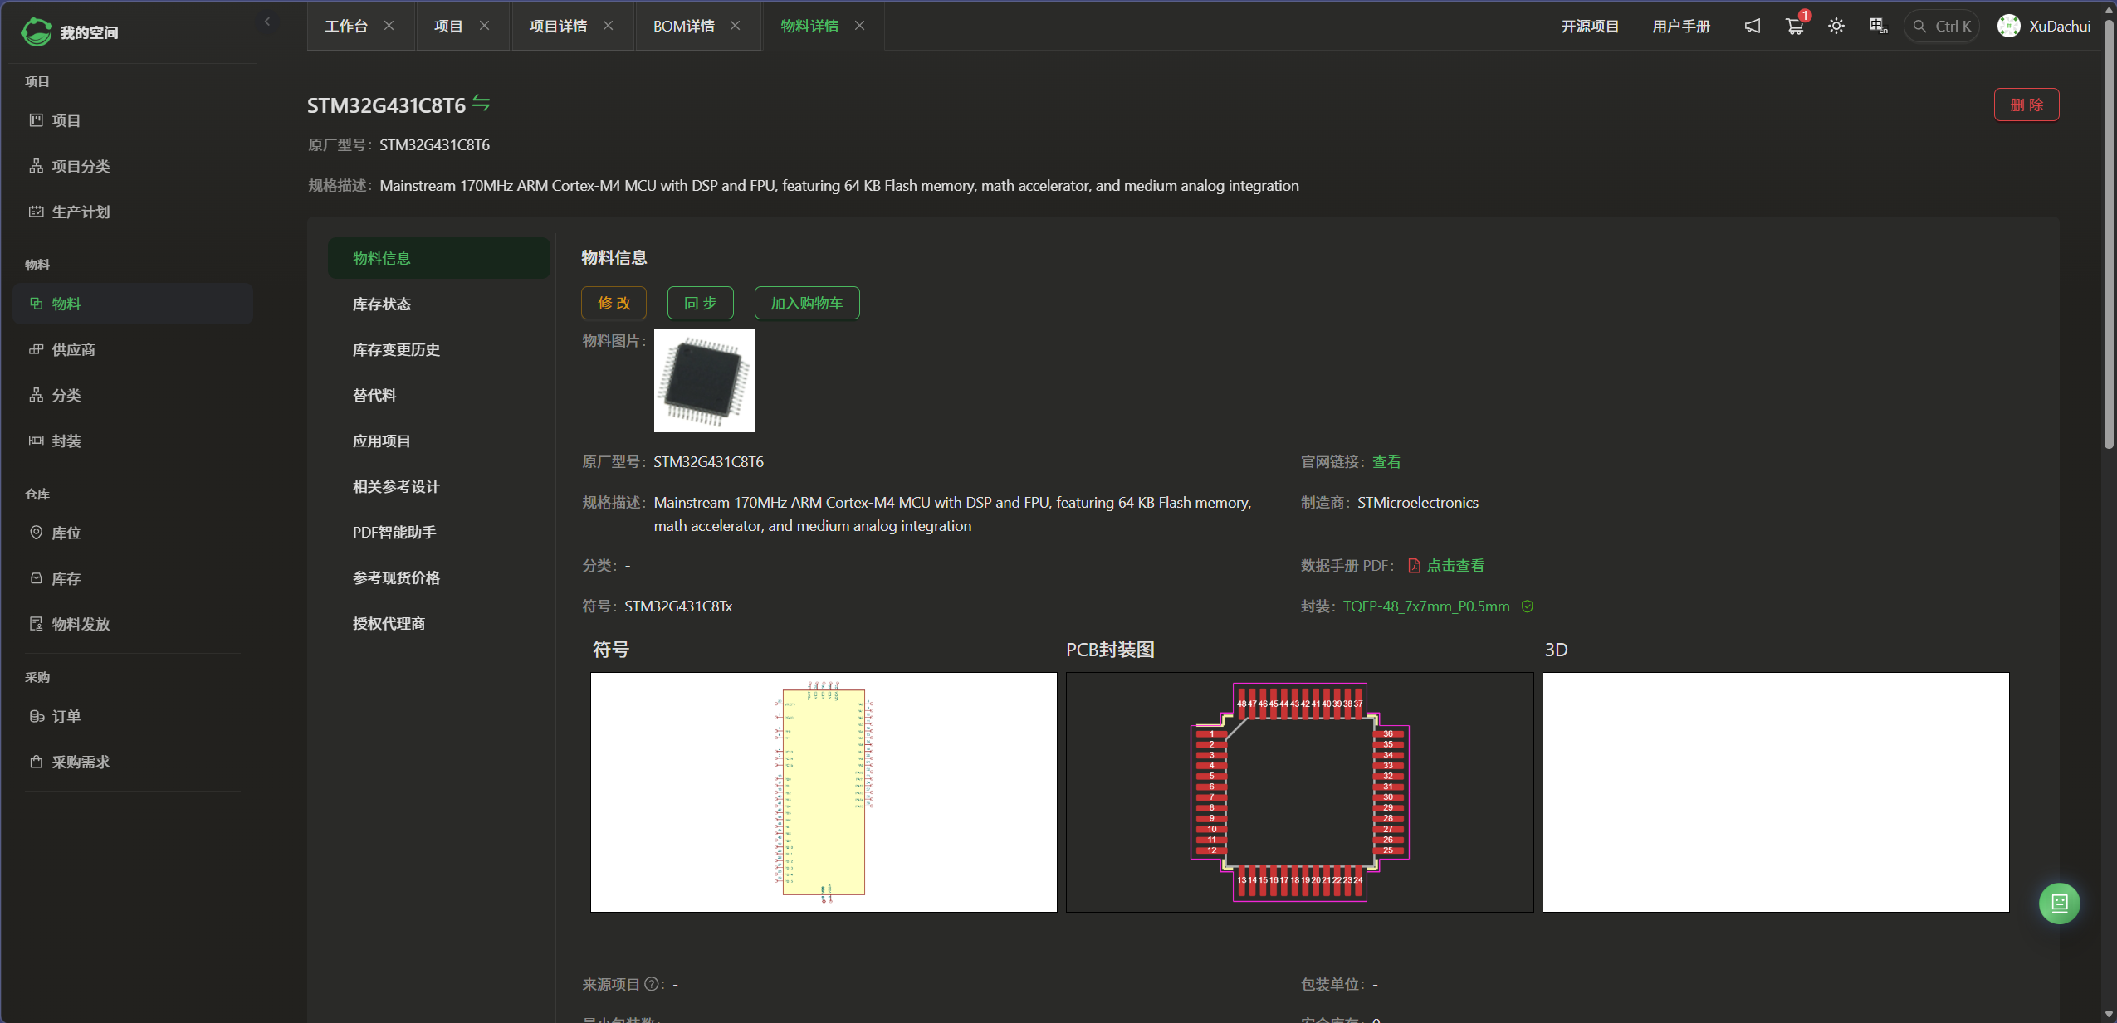2117x1023 pixels.
Task: Click the floating green assistant button
Action: pos(2059,903)
